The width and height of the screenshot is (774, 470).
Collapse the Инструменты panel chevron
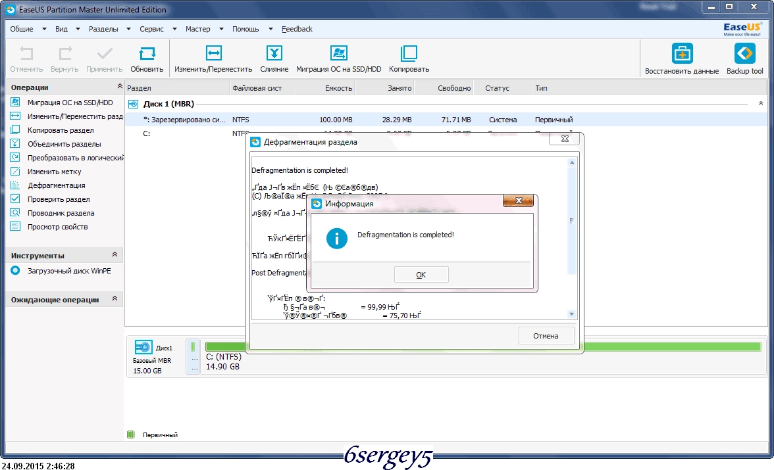click(x=115, y=254)
